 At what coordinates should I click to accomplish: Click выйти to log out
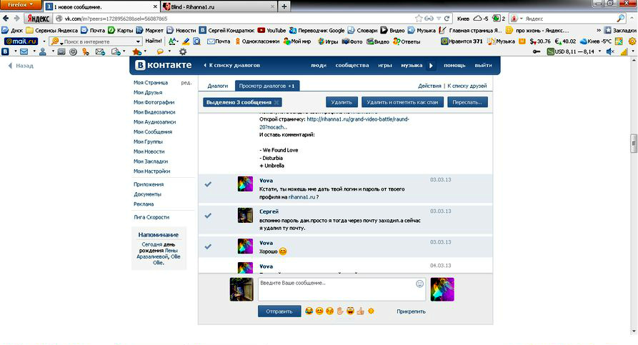pyautogui.click(x=483, y=65)
